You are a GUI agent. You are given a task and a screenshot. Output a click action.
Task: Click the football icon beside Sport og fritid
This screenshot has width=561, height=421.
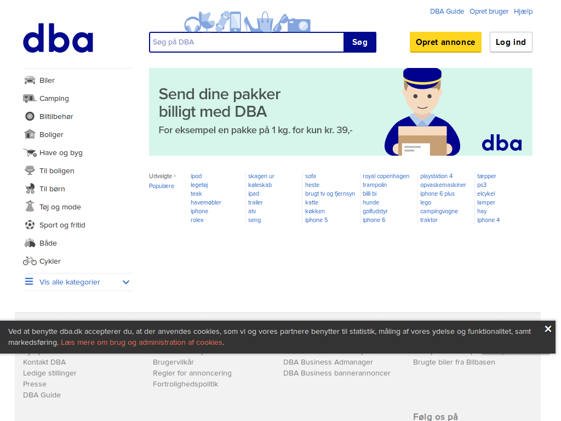(x=30, y=225)
